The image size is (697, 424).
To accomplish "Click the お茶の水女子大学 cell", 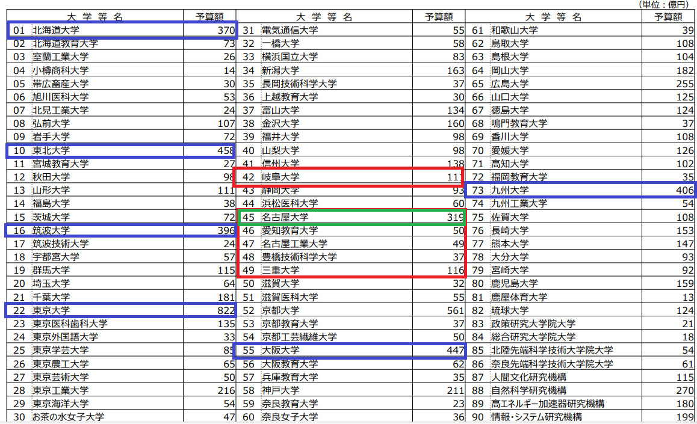I will [x=68, y=417].
